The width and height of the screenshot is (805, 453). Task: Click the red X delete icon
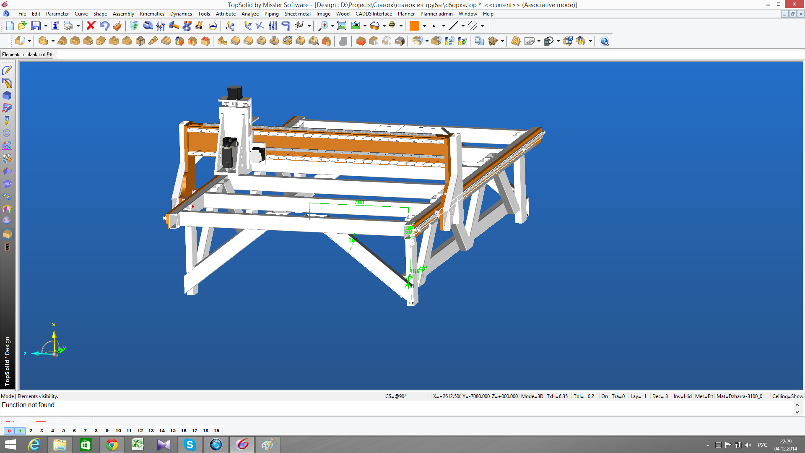(91, 26)
